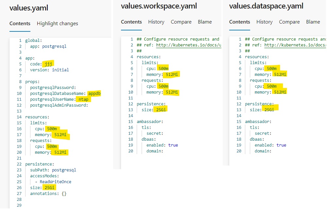The width and height of the screenshot is (327, 211).
Task: Follow kubernetes.io link in values.workspace.yaml
Action: point(189,45)
